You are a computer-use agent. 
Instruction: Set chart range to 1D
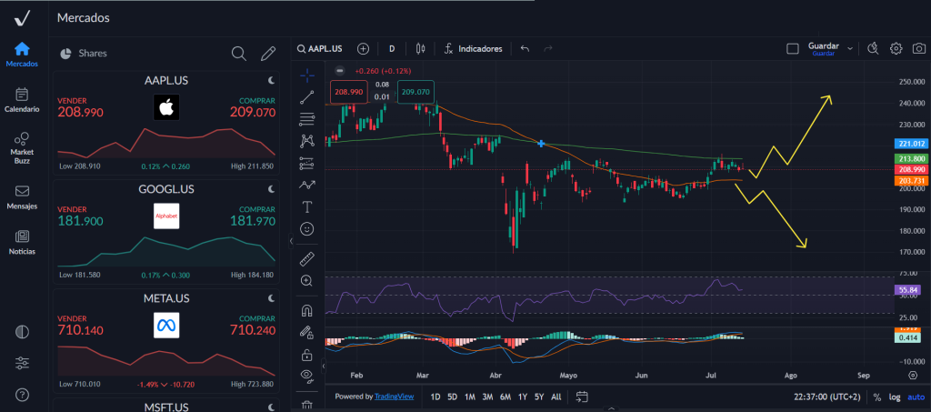435,397
